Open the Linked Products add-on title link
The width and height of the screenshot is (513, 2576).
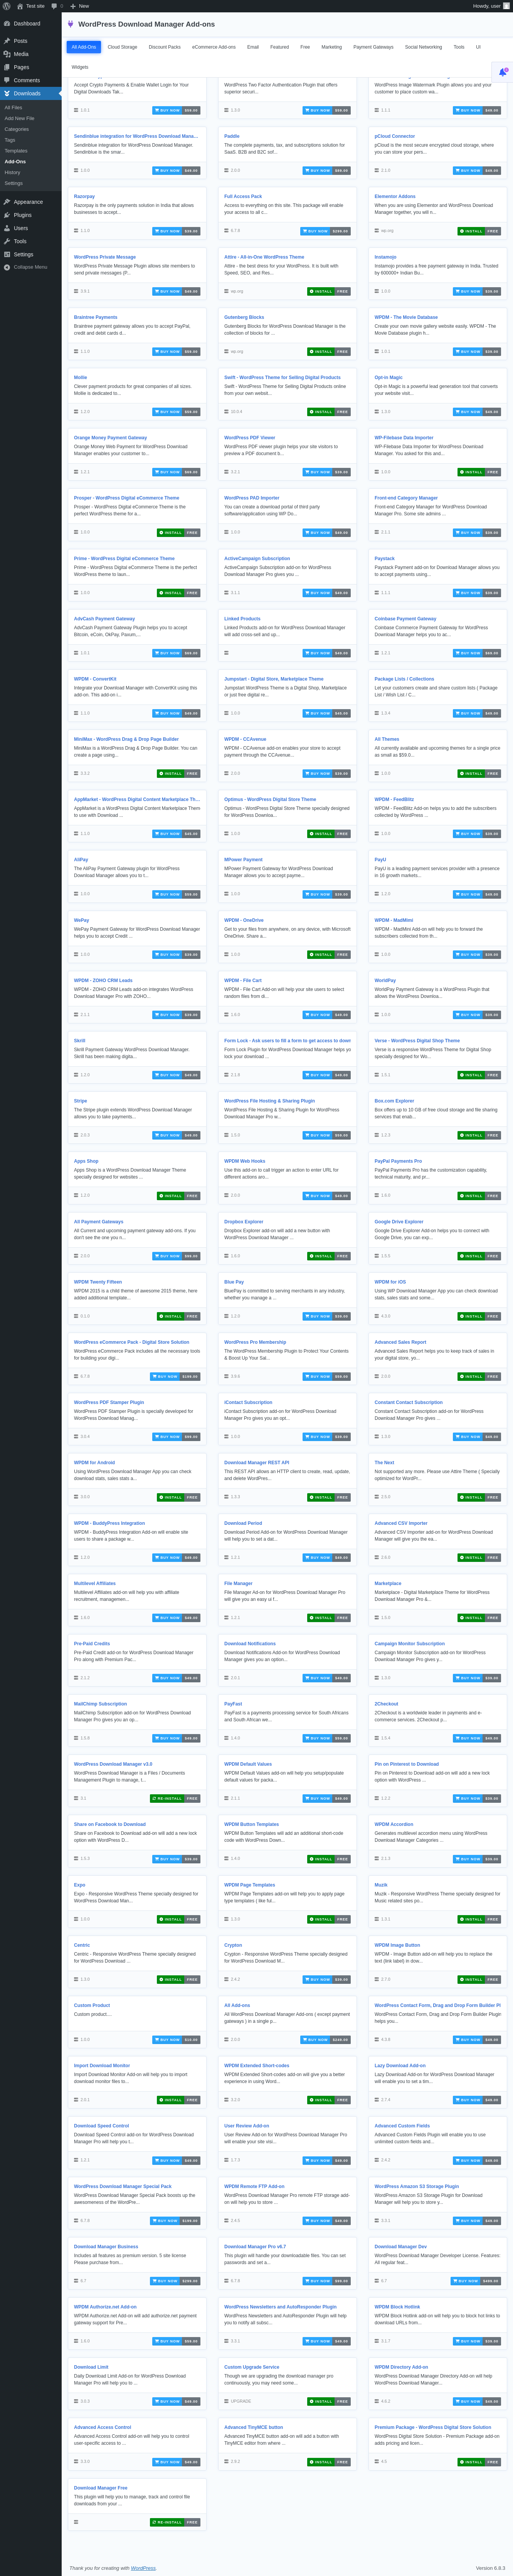[x=242, y=619]
